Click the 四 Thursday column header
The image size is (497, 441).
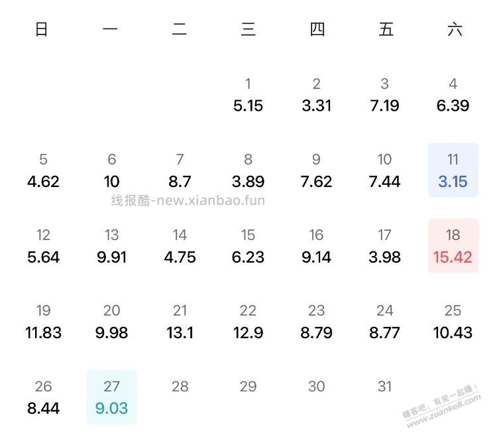click(x=317, y=29)
